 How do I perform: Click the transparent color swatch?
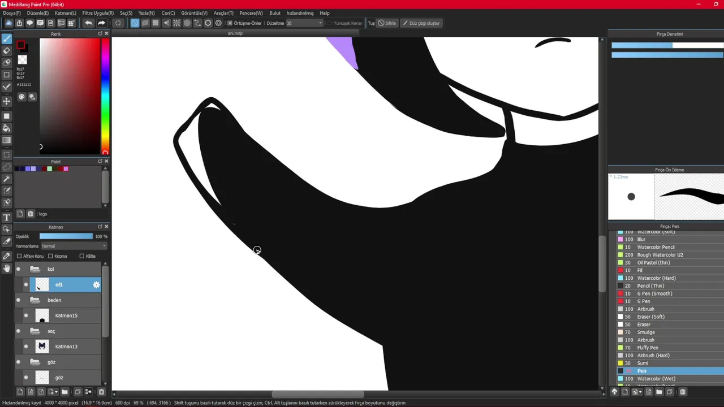tap(23, 59)
